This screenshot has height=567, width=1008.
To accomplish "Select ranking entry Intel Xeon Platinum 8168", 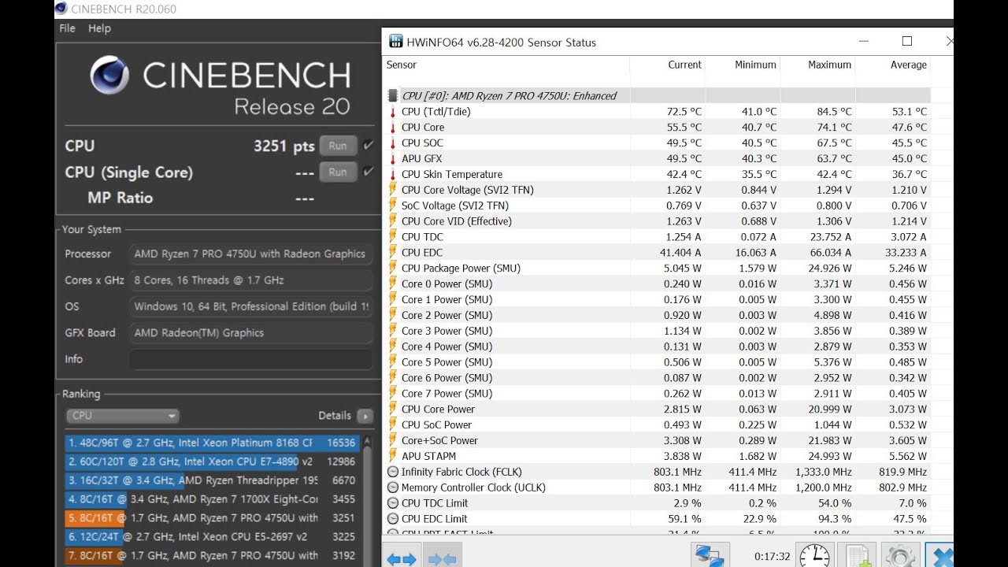I will tap(212, 443).
